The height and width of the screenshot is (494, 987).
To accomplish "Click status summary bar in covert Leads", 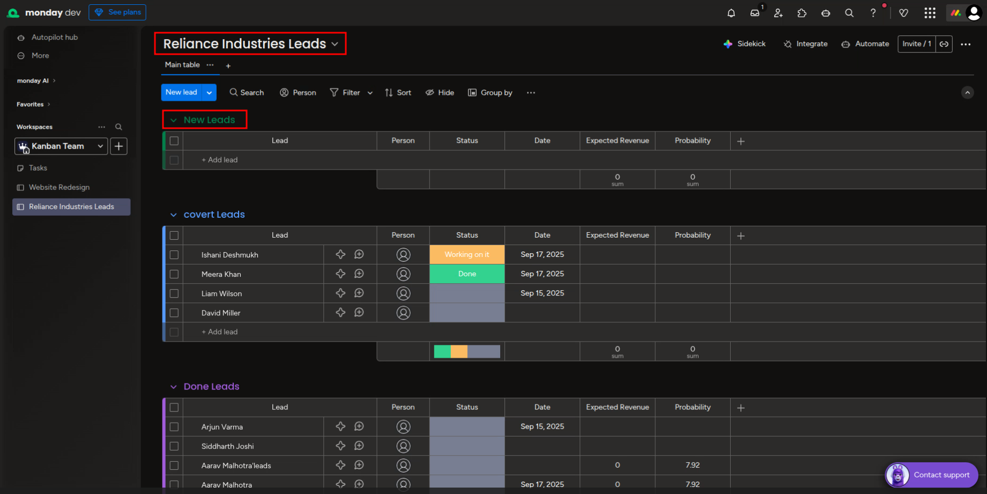I will (x=467, y=351).
